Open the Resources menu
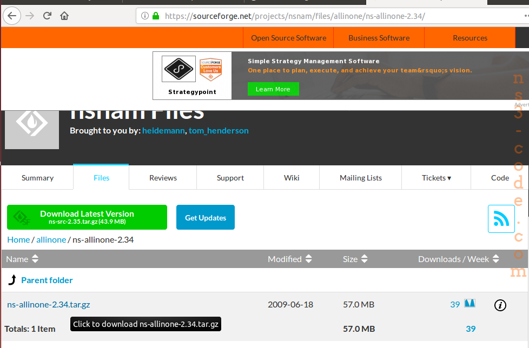Screen dimensions: 529x348 [470, 38]
